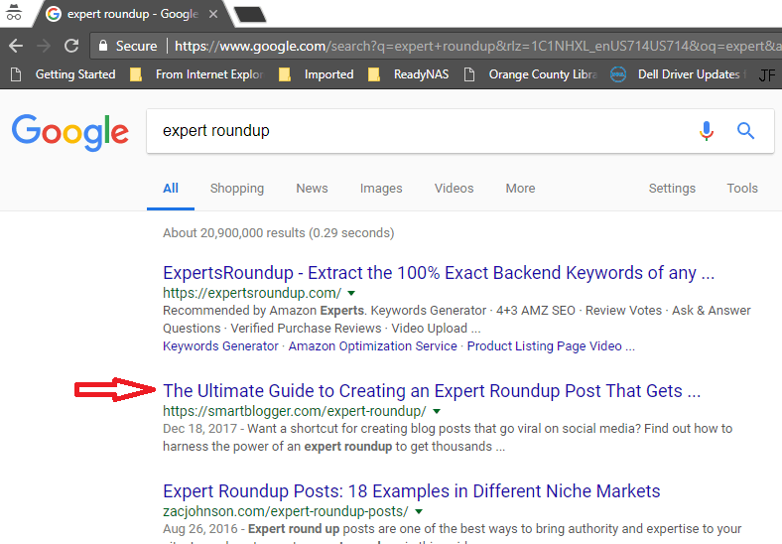Switch to the Videos tab

tap(454, 189)
